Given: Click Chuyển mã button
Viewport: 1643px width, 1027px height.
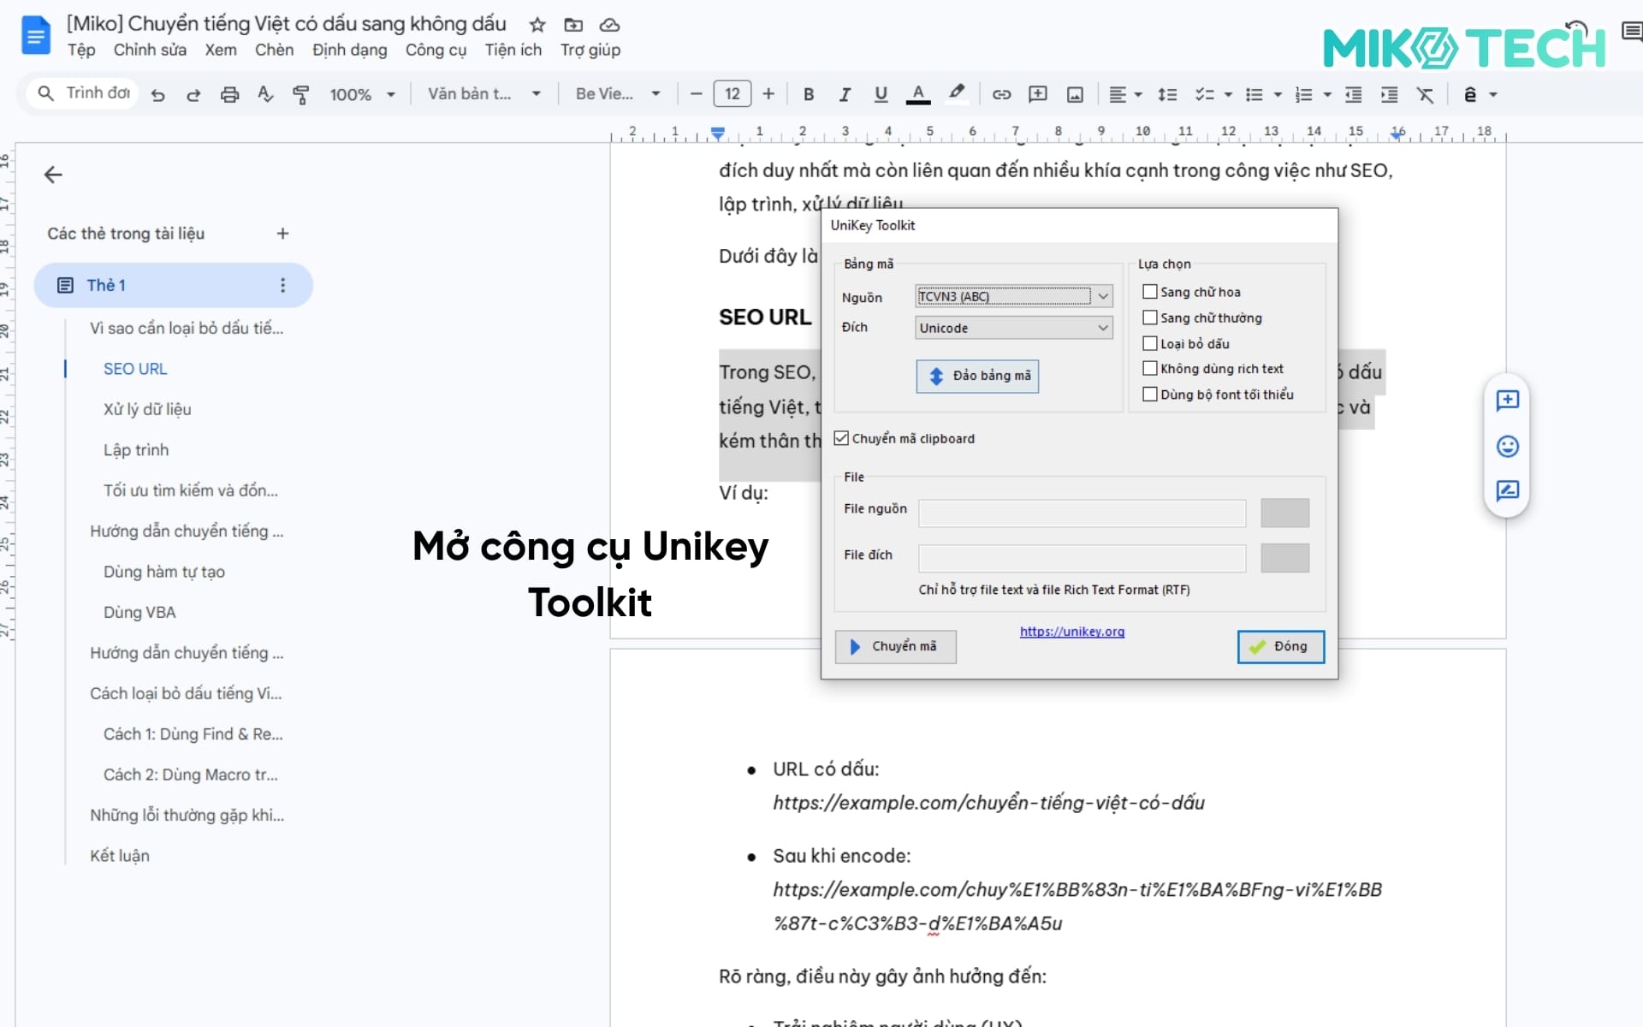Looking at the screenshot, I should (895, 646).
